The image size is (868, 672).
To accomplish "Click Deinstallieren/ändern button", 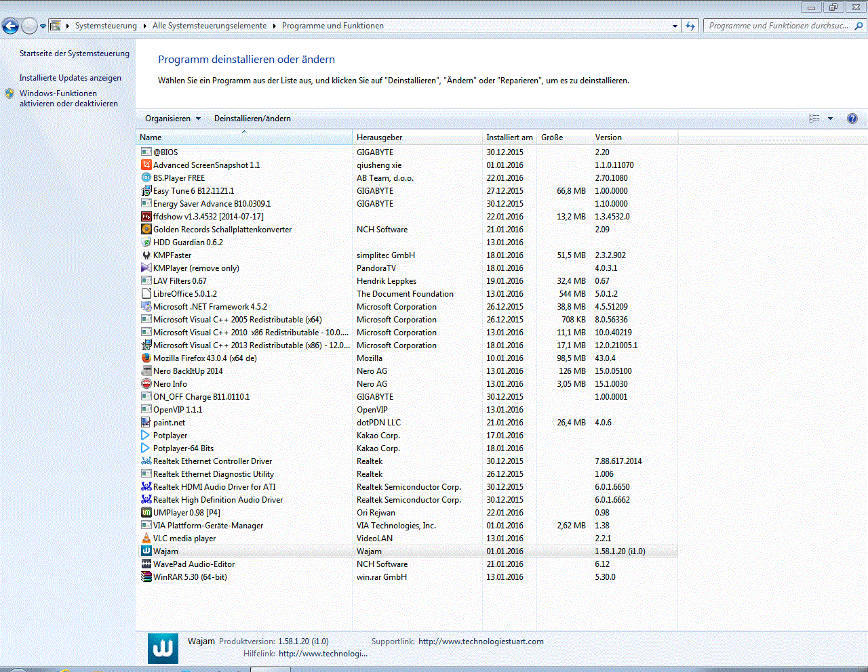I will coord(252,119).
